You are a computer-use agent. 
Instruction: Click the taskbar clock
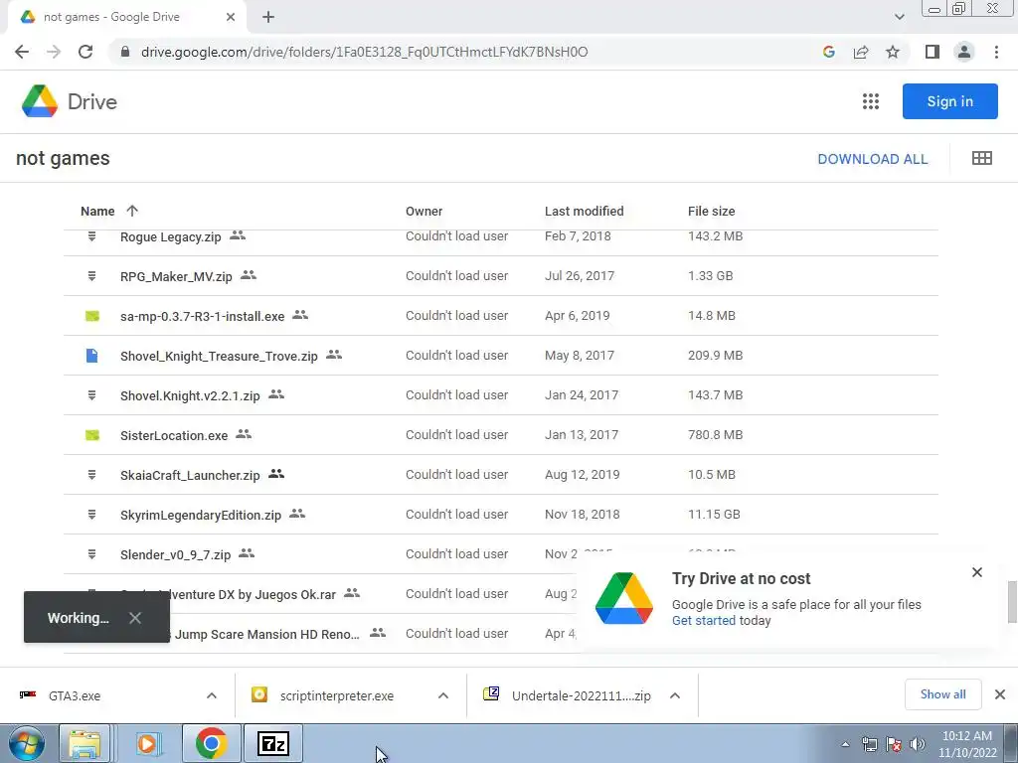pos(966,744)
